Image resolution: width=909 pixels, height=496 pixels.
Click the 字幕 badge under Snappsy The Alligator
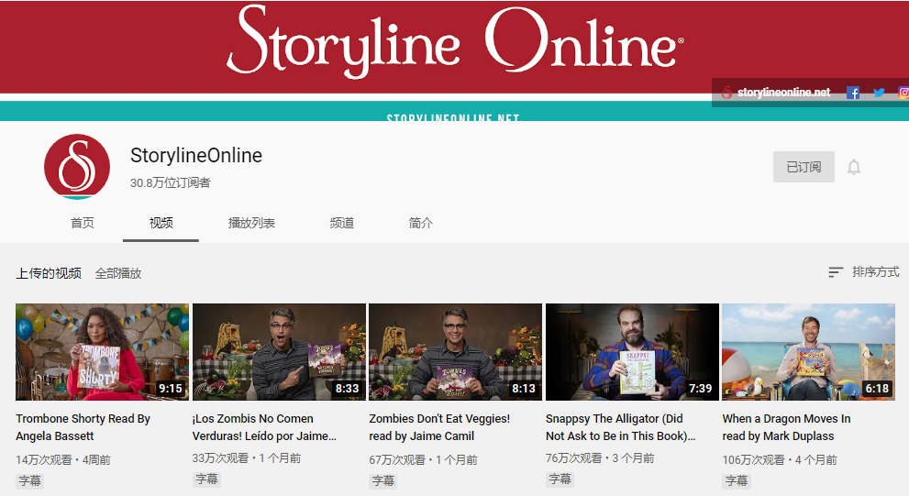[560, 479]
